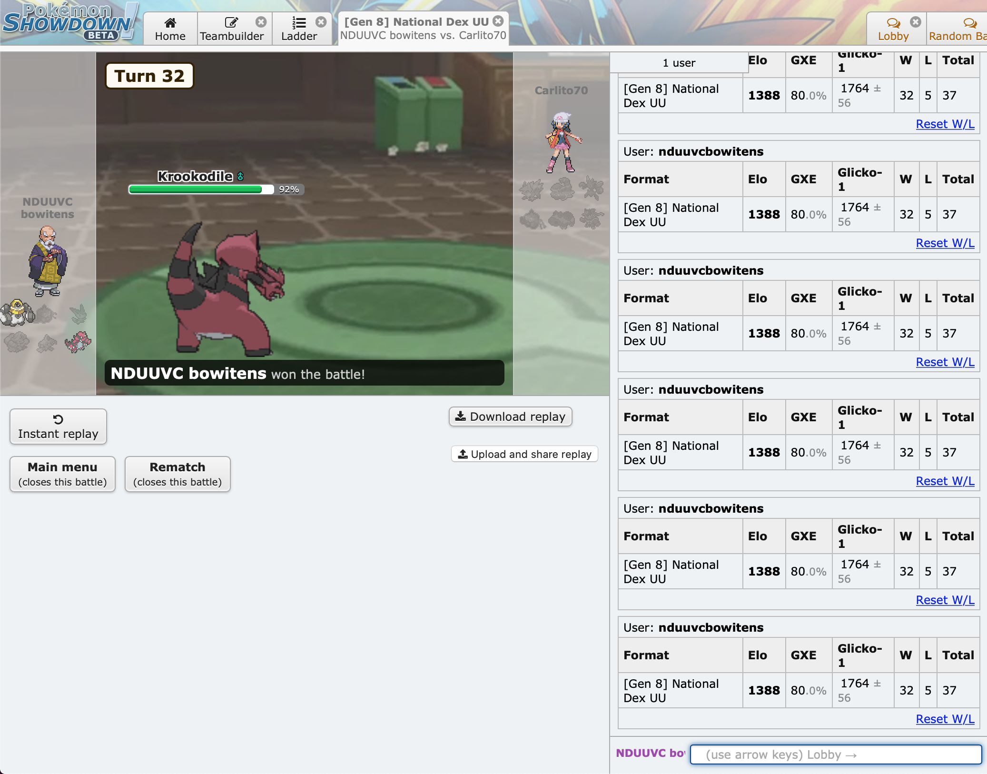Click the 1 user list button
The height and width of the screenshot is (774, 987).
coord(679,63)
